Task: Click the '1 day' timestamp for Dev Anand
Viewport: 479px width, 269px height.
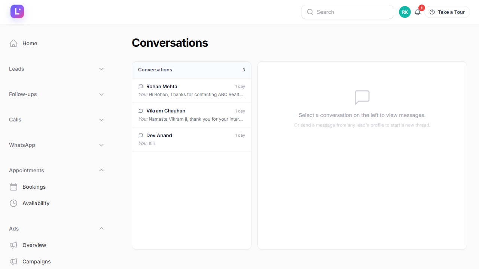Action: coord(240,135)
